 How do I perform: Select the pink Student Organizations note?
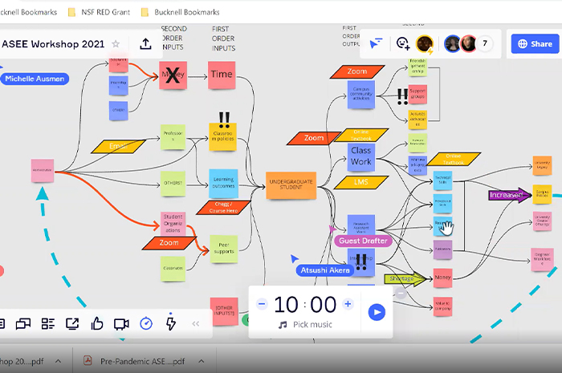[x=173, y=223]
